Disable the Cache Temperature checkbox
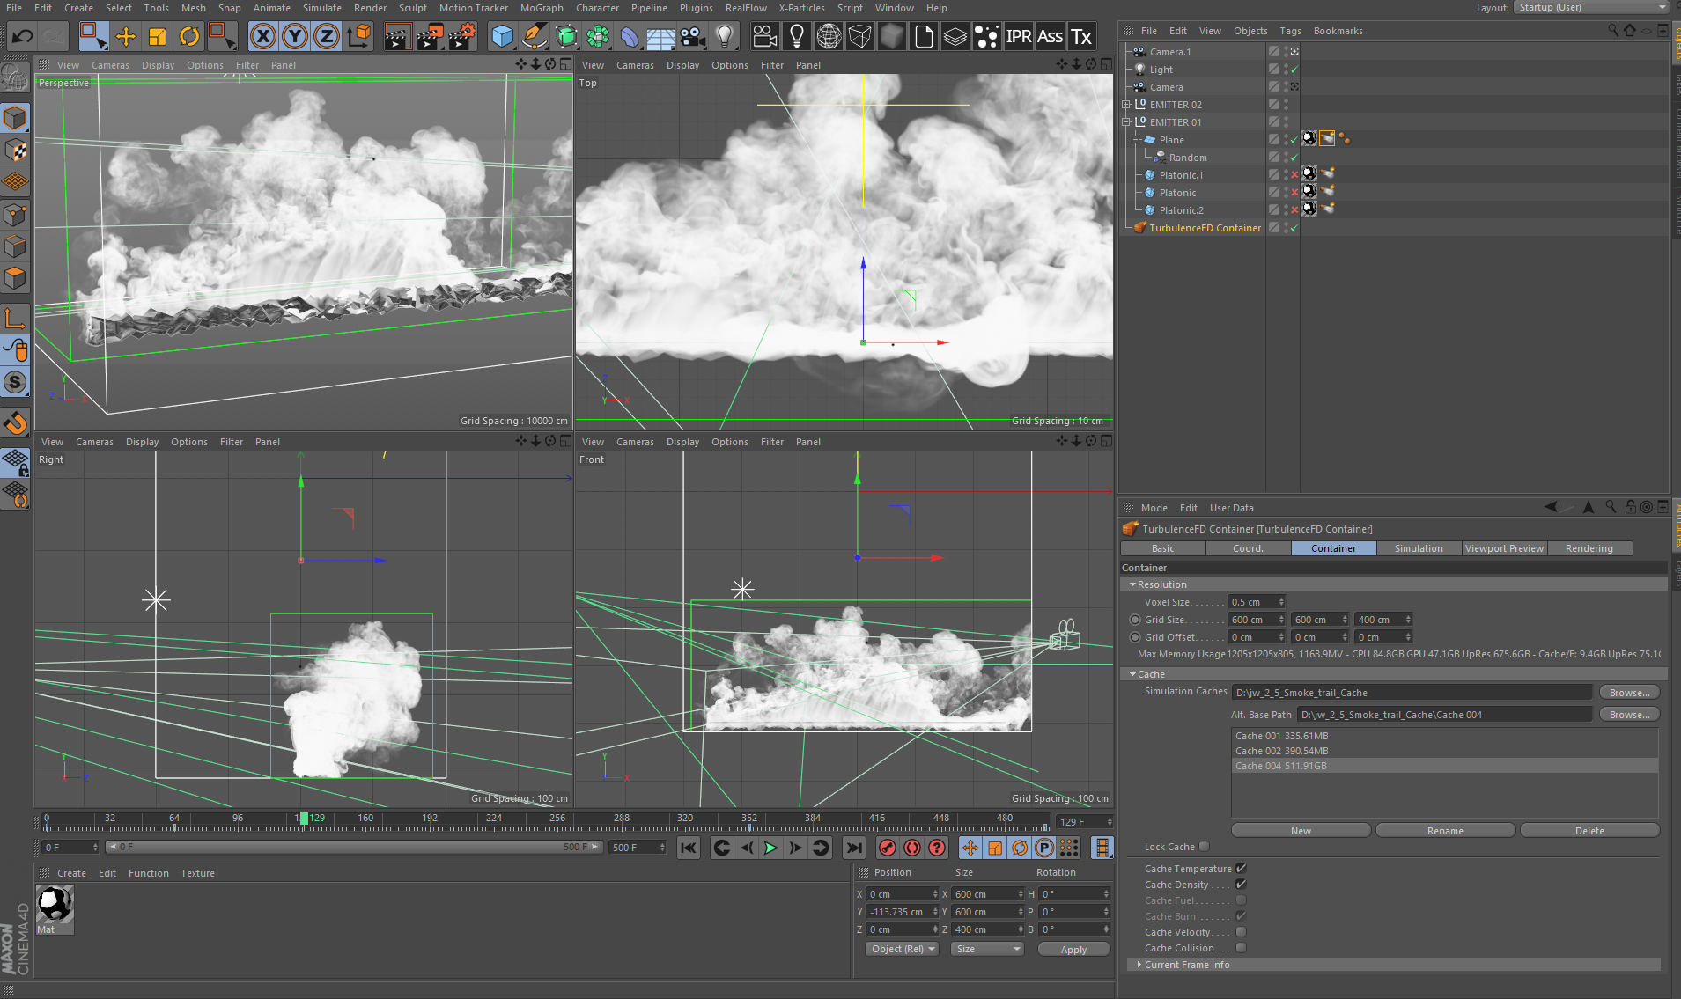 (x=1241, y=869)
